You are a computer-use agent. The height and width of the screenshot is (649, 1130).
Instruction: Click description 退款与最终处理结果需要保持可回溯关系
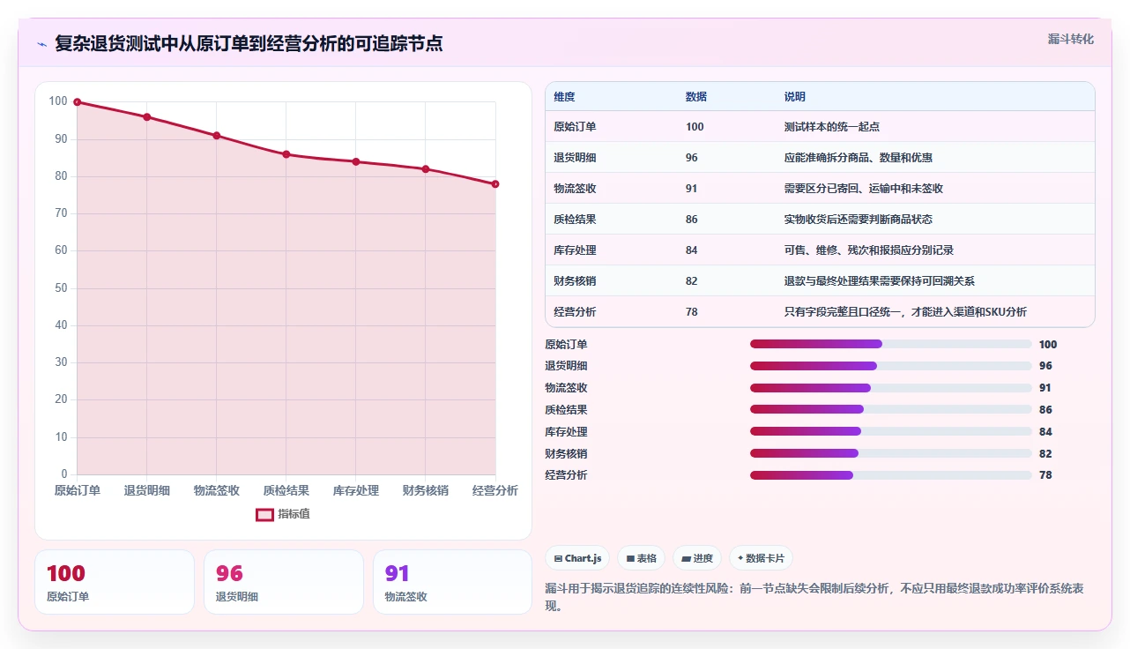tap(880, 281)
